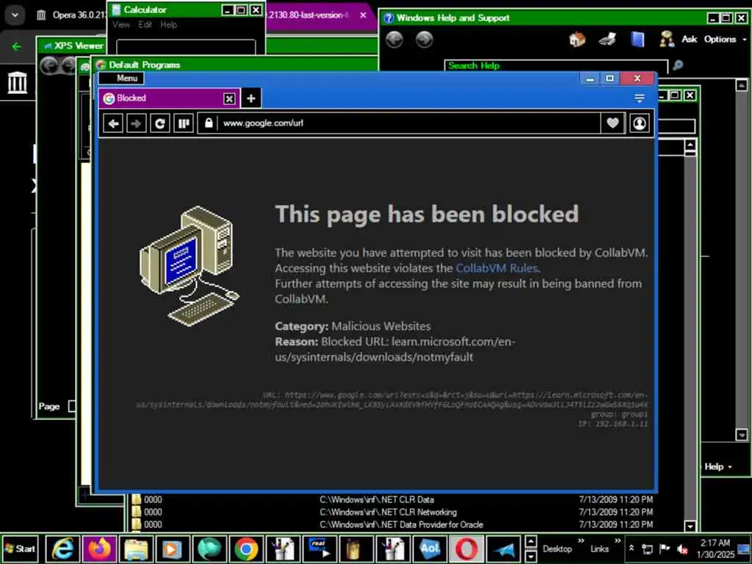Expand the Links toolbar chevron
The width and height of the screenshot is (752, 564).
618,541
